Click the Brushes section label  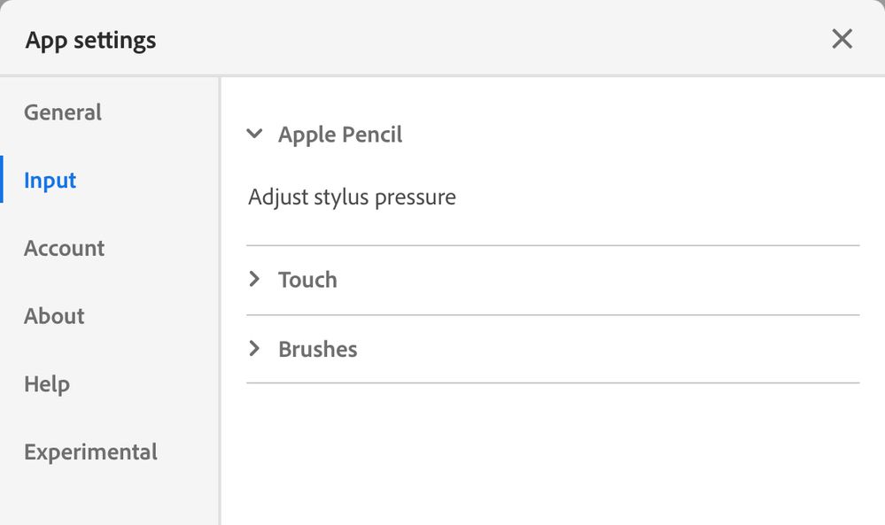(317, 349)
